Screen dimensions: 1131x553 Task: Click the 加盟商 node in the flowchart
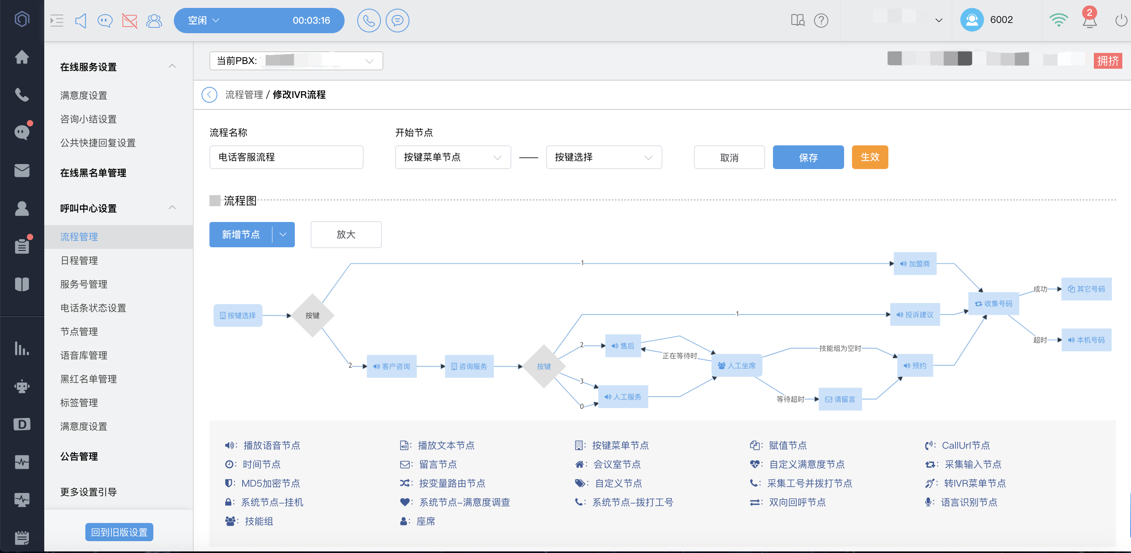coord(915,263)
